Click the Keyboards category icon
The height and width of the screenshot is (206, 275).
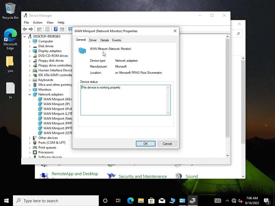[x=35, y=80]
